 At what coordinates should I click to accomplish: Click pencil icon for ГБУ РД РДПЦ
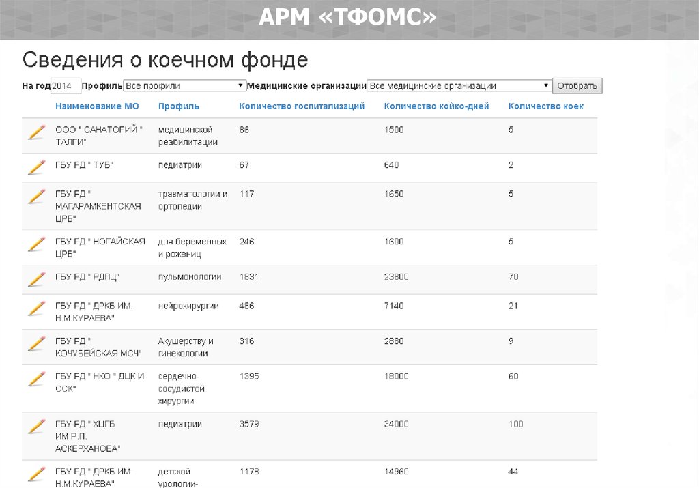pos(36,278)
